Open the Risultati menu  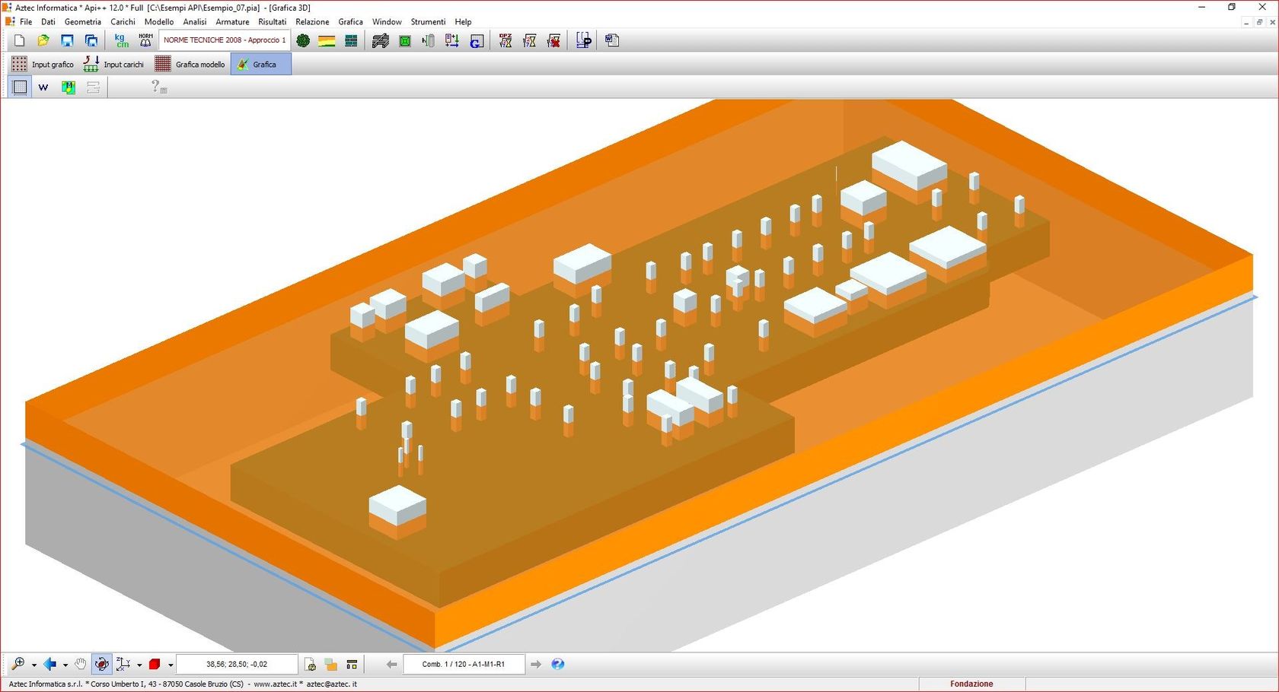[x=273, y=21]
